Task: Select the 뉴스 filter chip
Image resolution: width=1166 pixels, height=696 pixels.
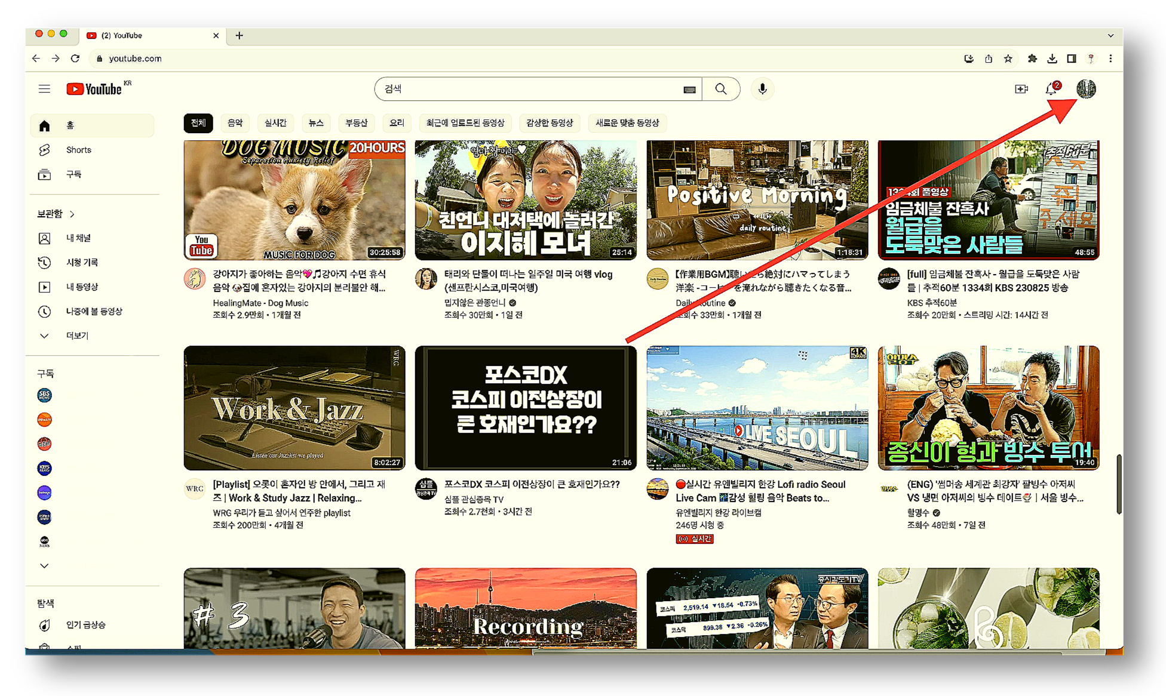Action: (x=316, y=123)
